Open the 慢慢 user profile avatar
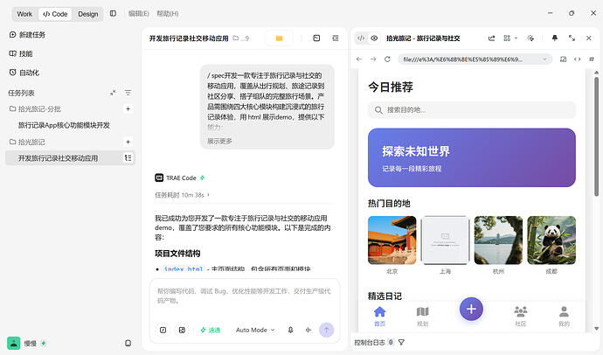603x355 pixels. [14, 343]
